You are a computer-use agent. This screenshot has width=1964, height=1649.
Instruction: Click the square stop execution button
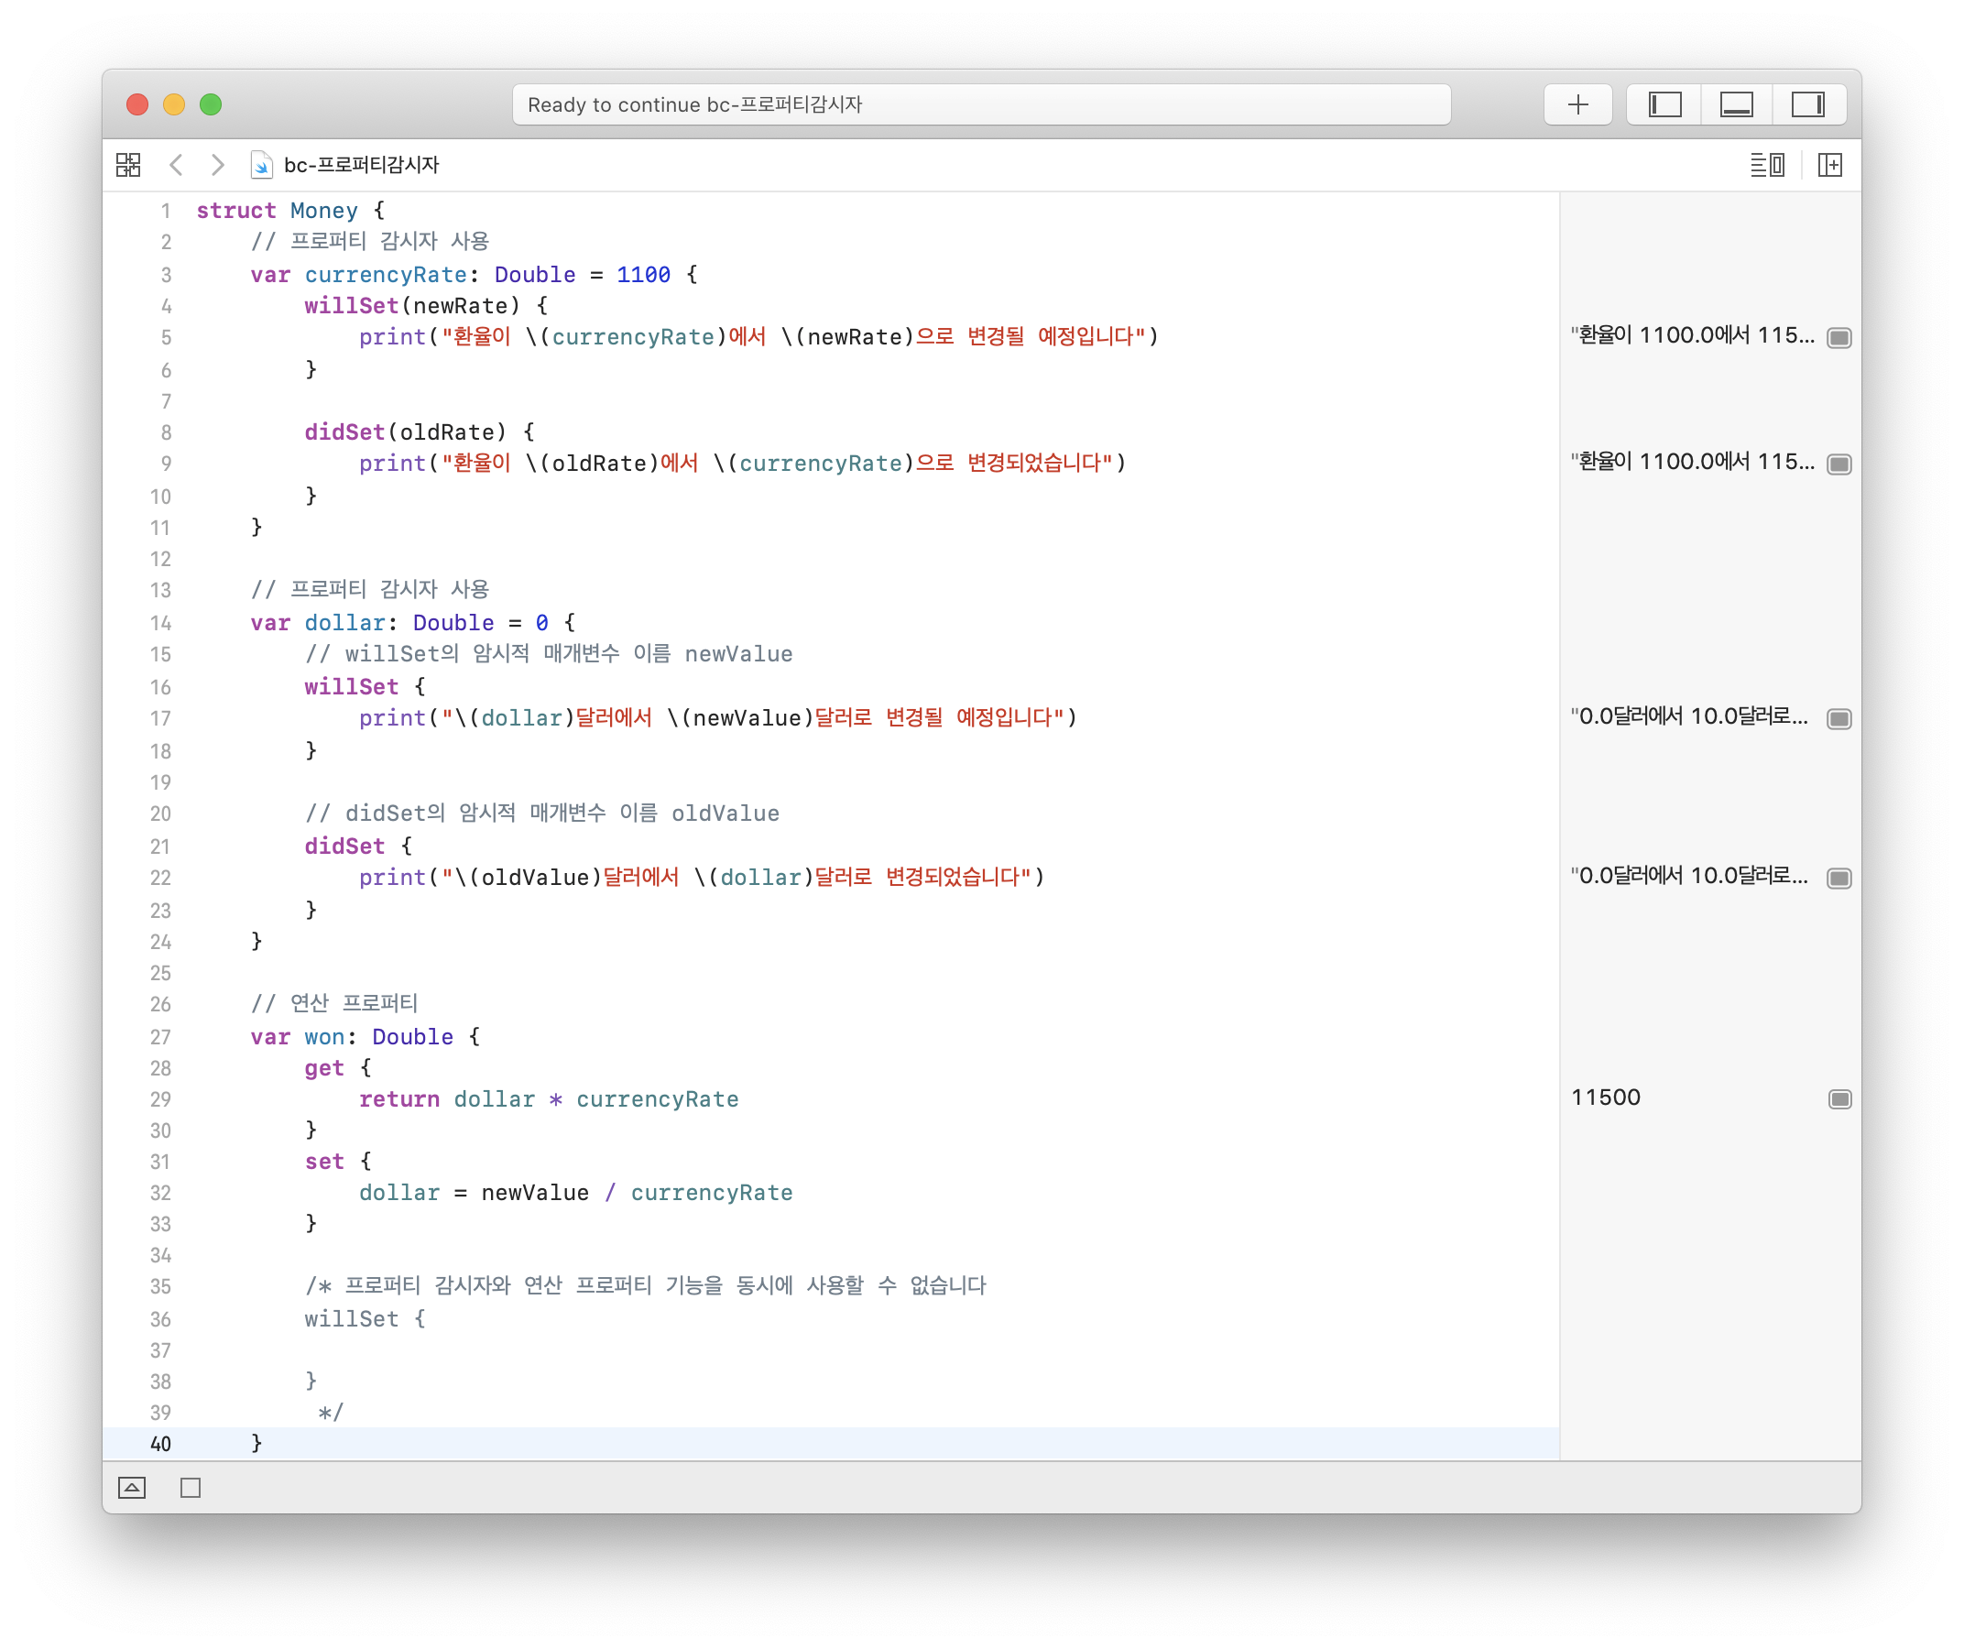tap(191, 1487)
